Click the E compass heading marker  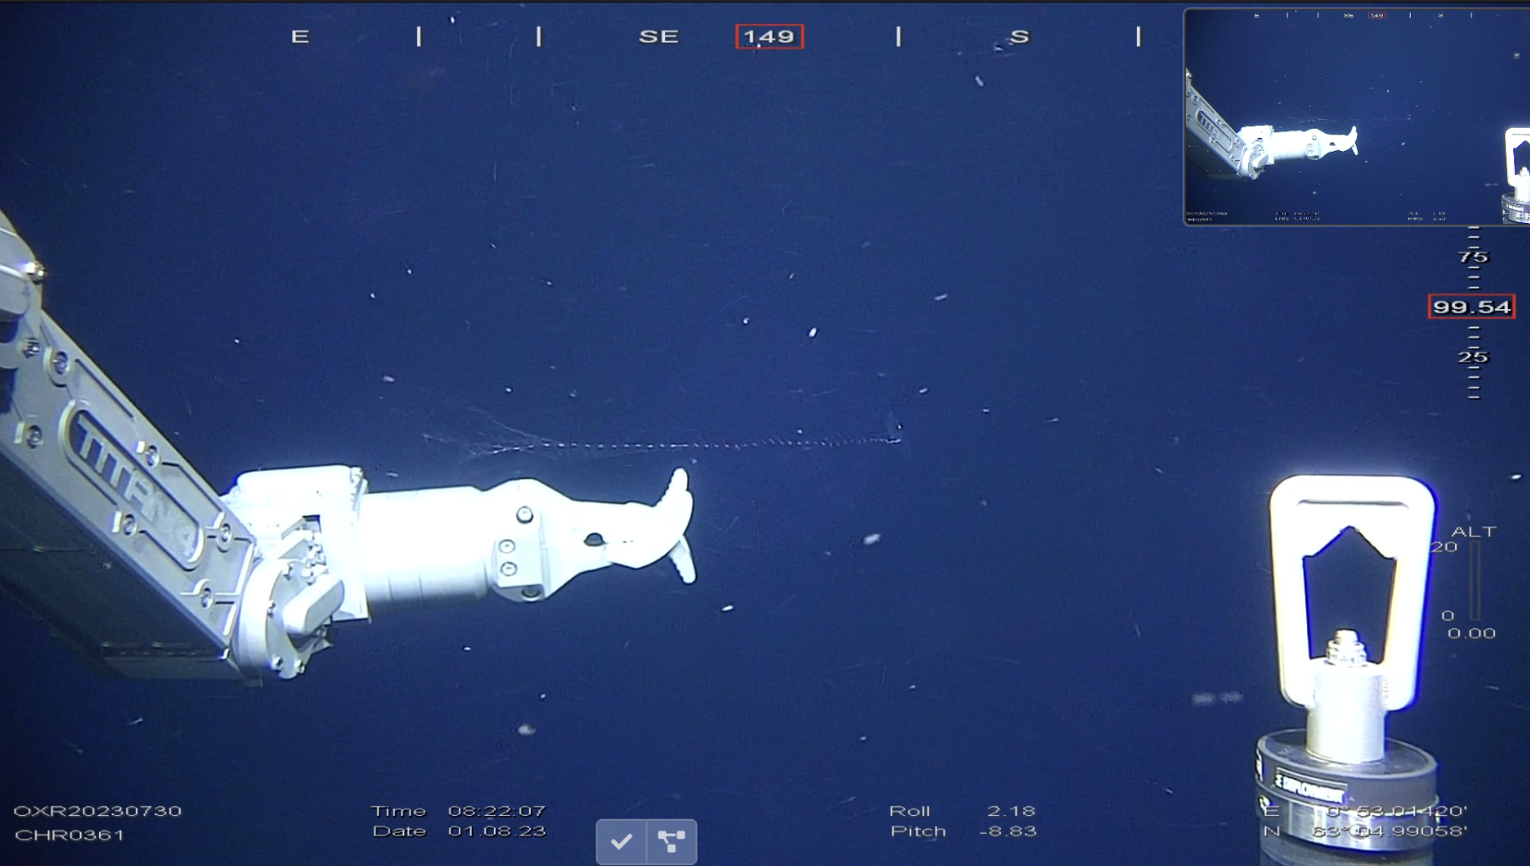[300, 37]
